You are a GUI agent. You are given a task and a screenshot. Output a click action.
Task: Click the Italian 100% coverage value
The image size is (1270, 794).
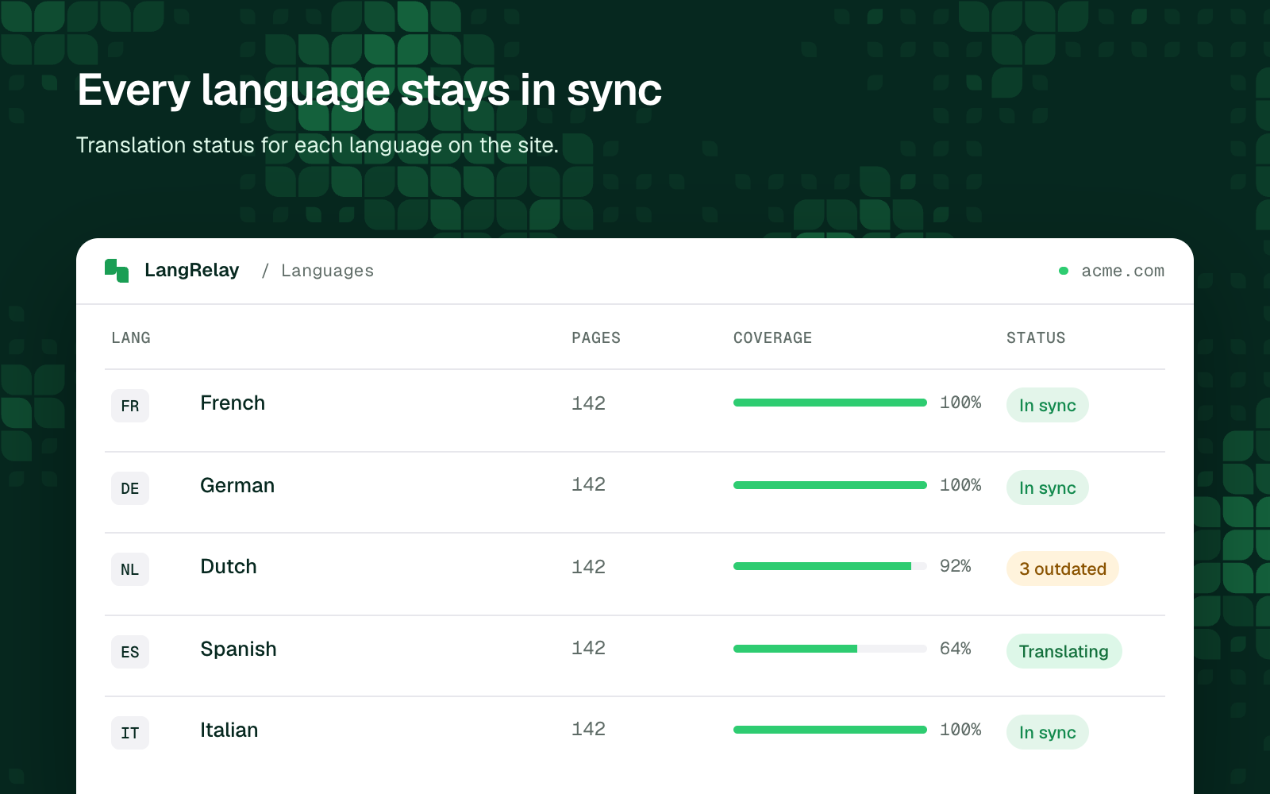[x=960, y=730]
